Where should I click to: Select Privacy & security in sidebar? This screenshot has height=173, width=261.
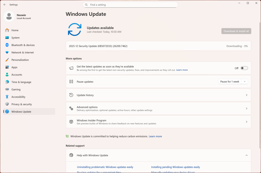(x=29, y=104)
